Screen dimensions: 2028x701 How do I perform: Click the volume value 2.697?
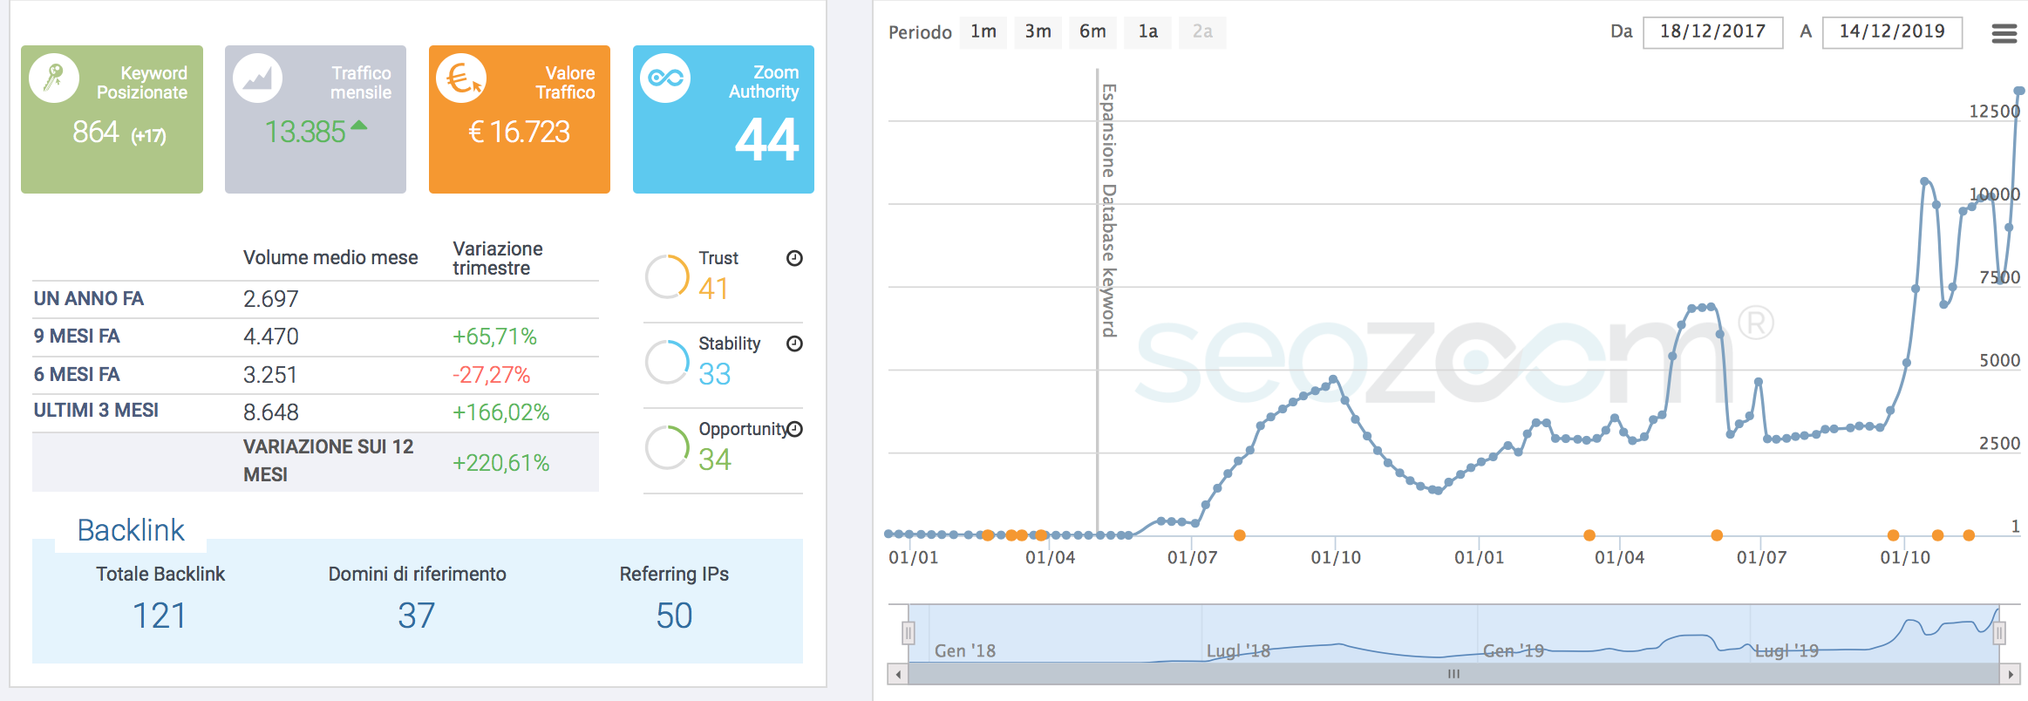tap(270, 299)
